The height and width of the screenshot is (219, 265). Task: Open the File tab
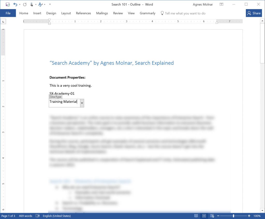point(8,13)
